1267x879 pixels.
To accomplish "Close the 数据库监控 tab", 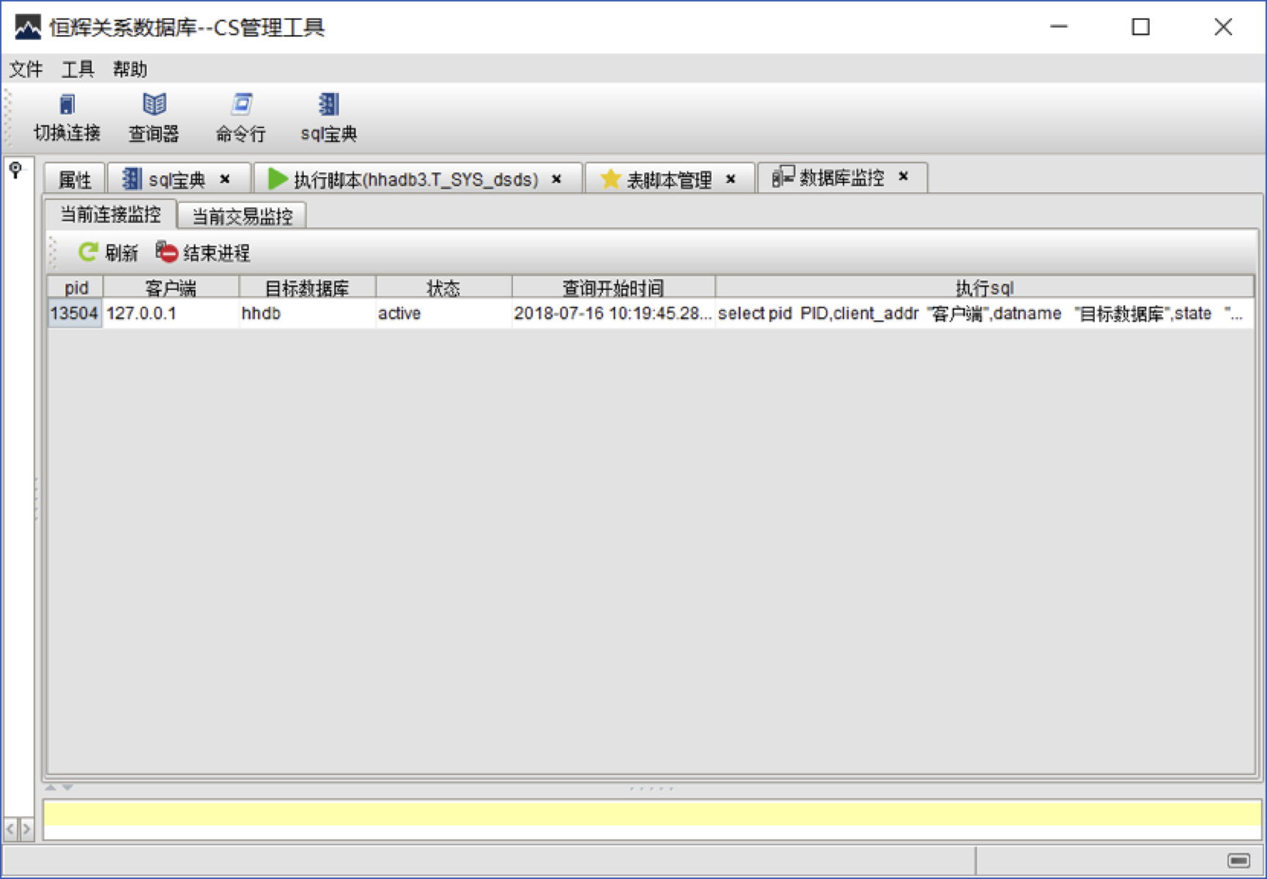I will click(x=903, y=177).
